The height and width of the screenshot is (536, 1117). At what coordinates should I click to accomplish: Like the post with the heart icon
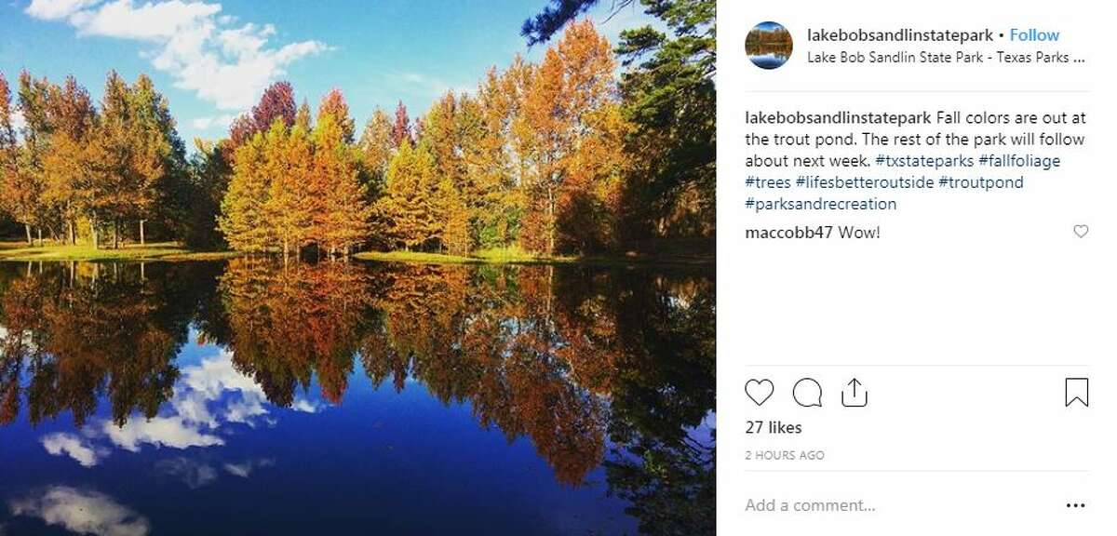click(x=760, y=393)
